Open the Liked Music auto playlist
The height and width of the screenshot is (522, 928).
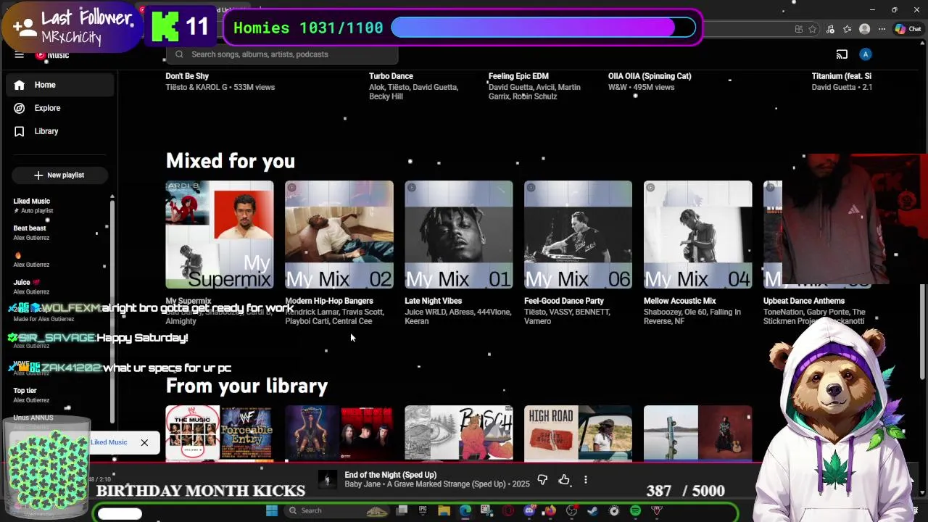(x=58, y=206)
